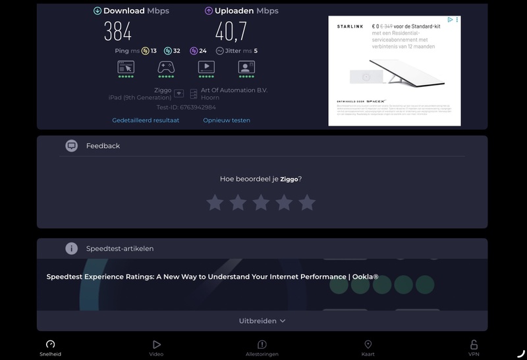Open video streaming experience rating icon

[x=206, y=67]
